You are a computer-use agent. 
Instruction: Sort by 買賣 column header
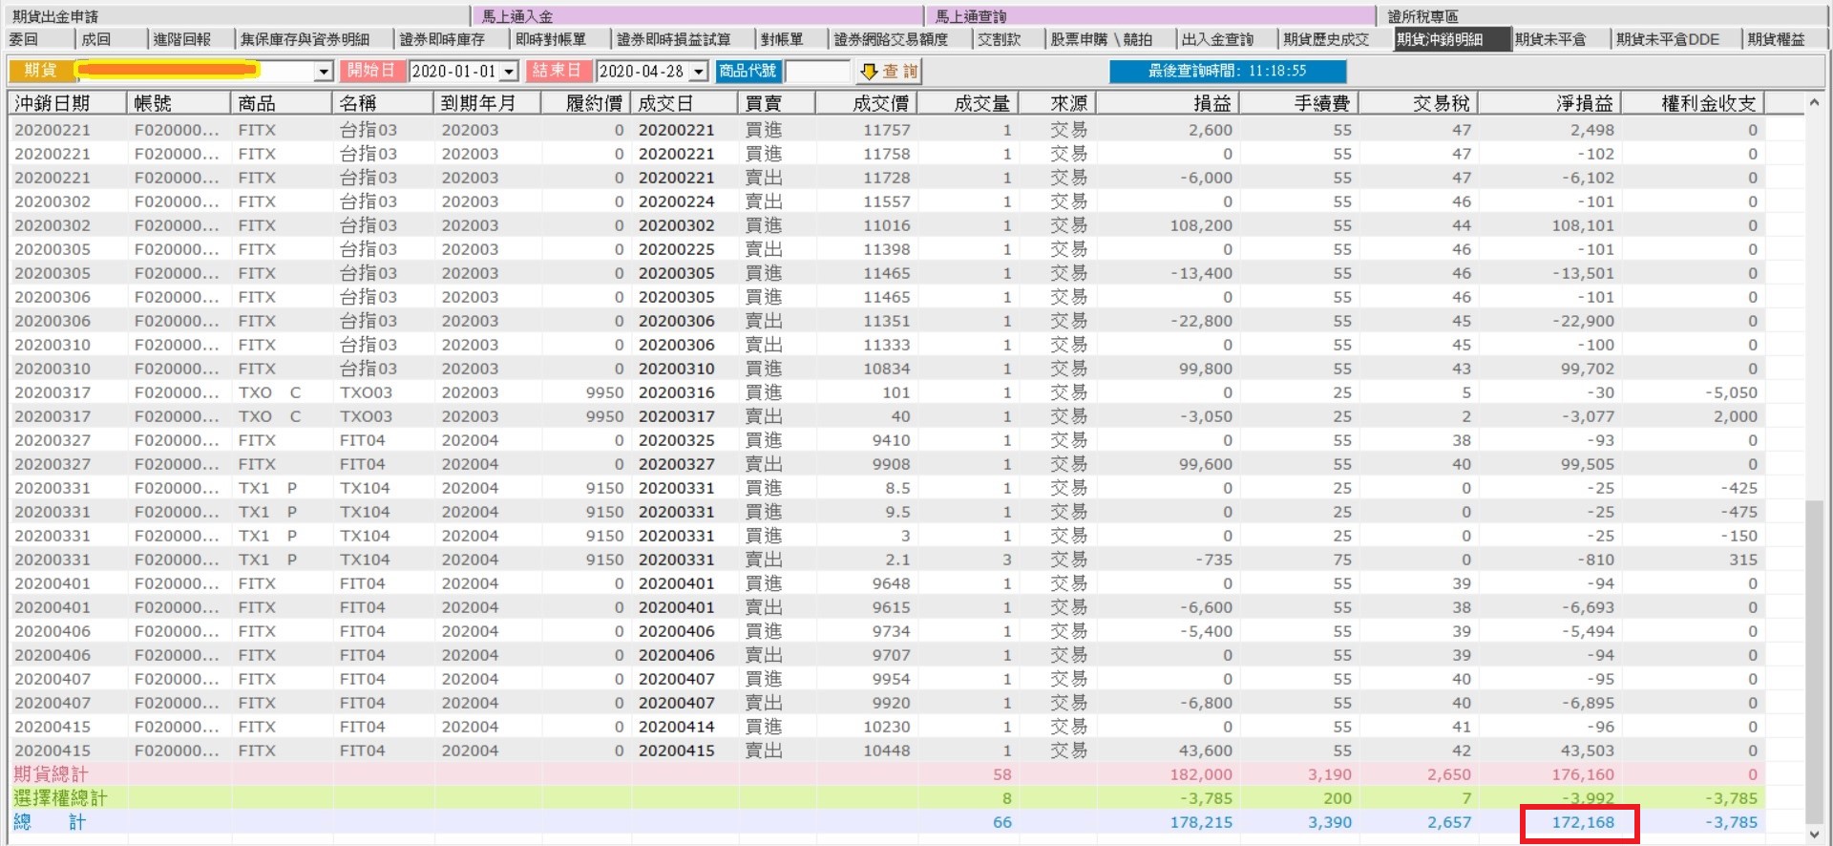tap(777, 103)
